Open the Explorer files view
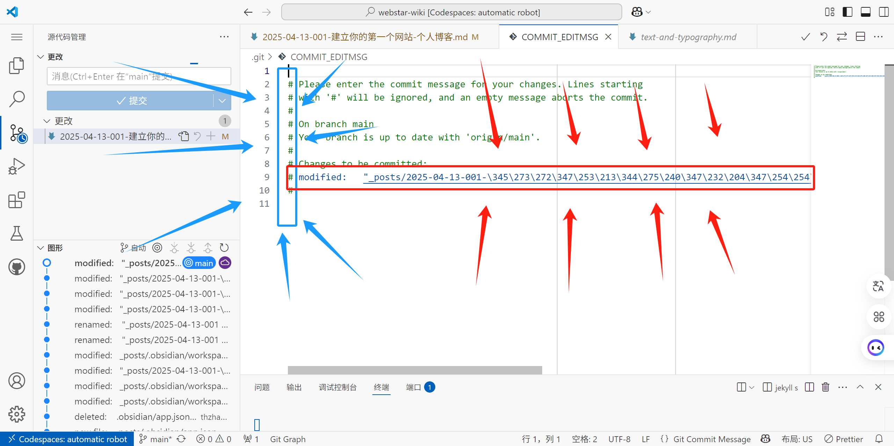This screenshot has width=894, height=446. [x=16, y=66]
